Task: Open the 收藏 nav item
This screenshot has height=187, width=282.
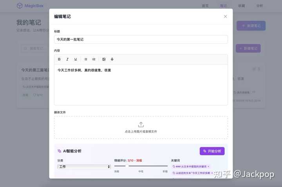Action: 241,6
